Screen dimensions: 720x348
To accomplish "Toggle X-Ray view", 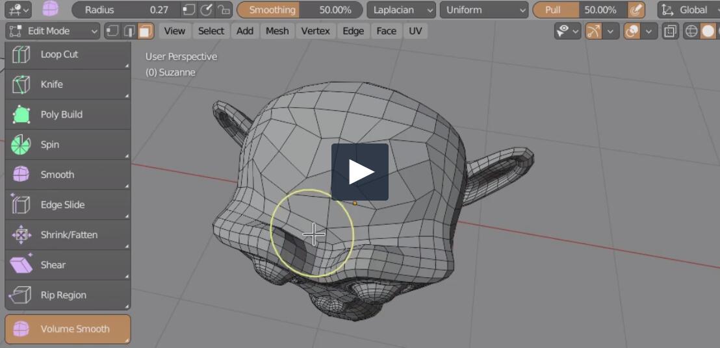I will 671,31.
